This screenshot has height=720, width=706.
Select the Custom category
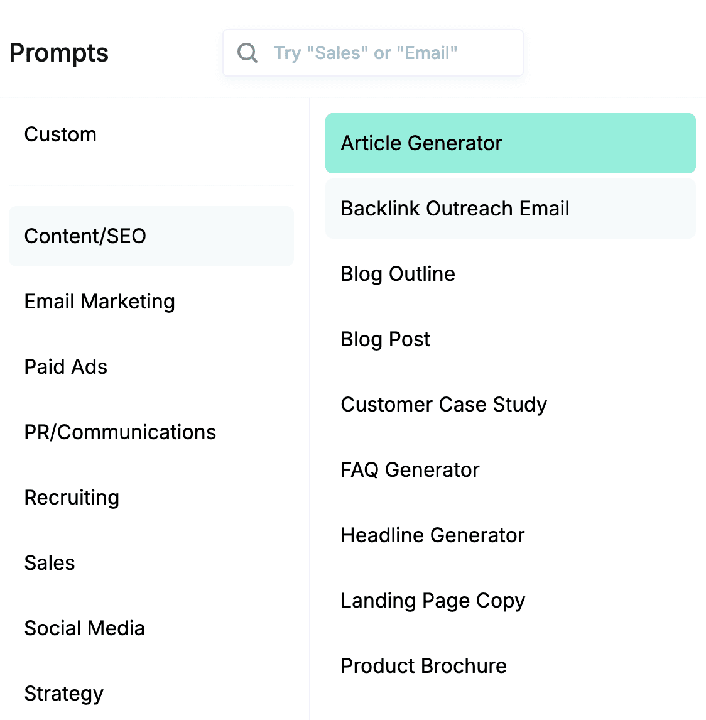(x=61, y=134)
